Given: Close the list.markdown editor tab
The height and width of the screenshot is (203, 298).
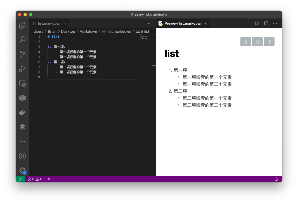Looking at the screenshot, I should point(65,23).
